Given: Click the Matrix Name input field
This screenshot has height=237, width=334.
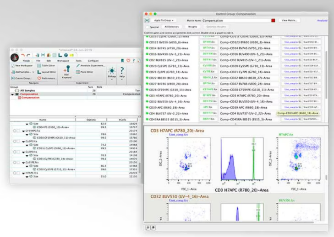Looking at the screenshot, I should point(236,21).
